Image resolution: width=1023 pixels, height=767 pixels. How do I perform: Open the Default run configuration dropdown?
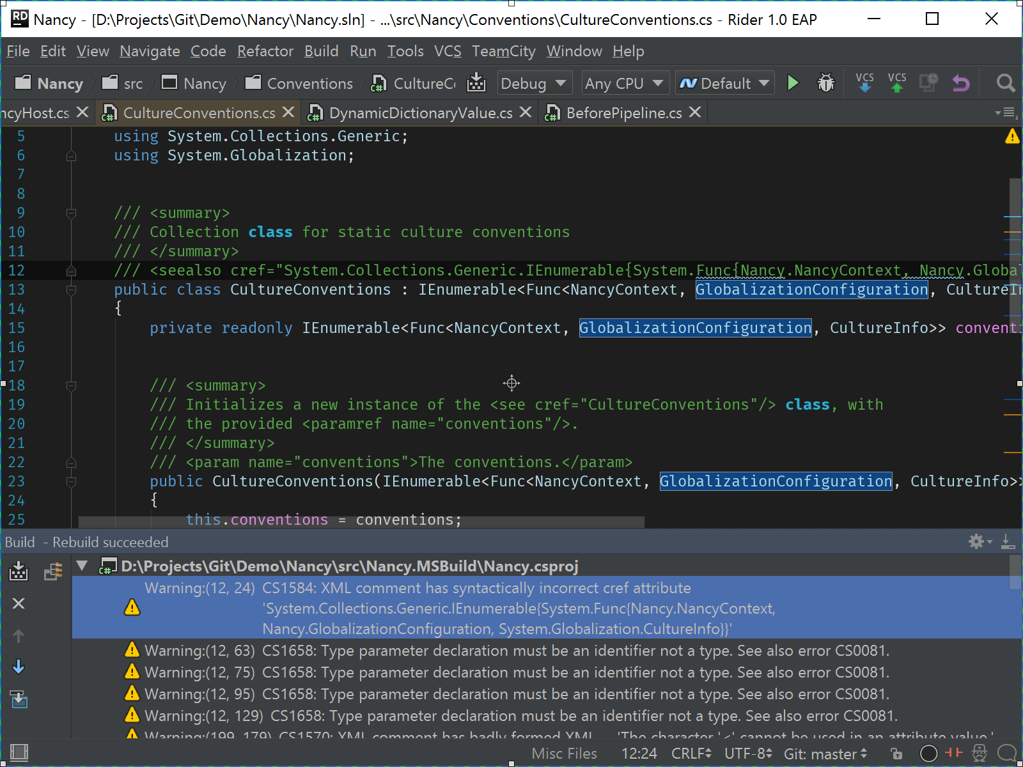tap(724, 83)
